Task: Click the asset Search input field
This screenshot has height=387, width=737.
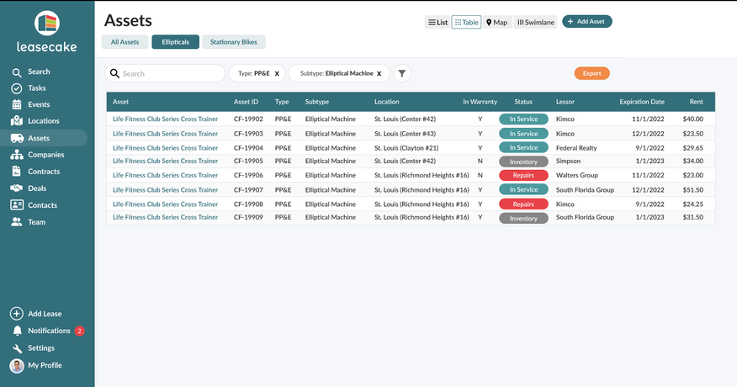Action: click(165, 74)
